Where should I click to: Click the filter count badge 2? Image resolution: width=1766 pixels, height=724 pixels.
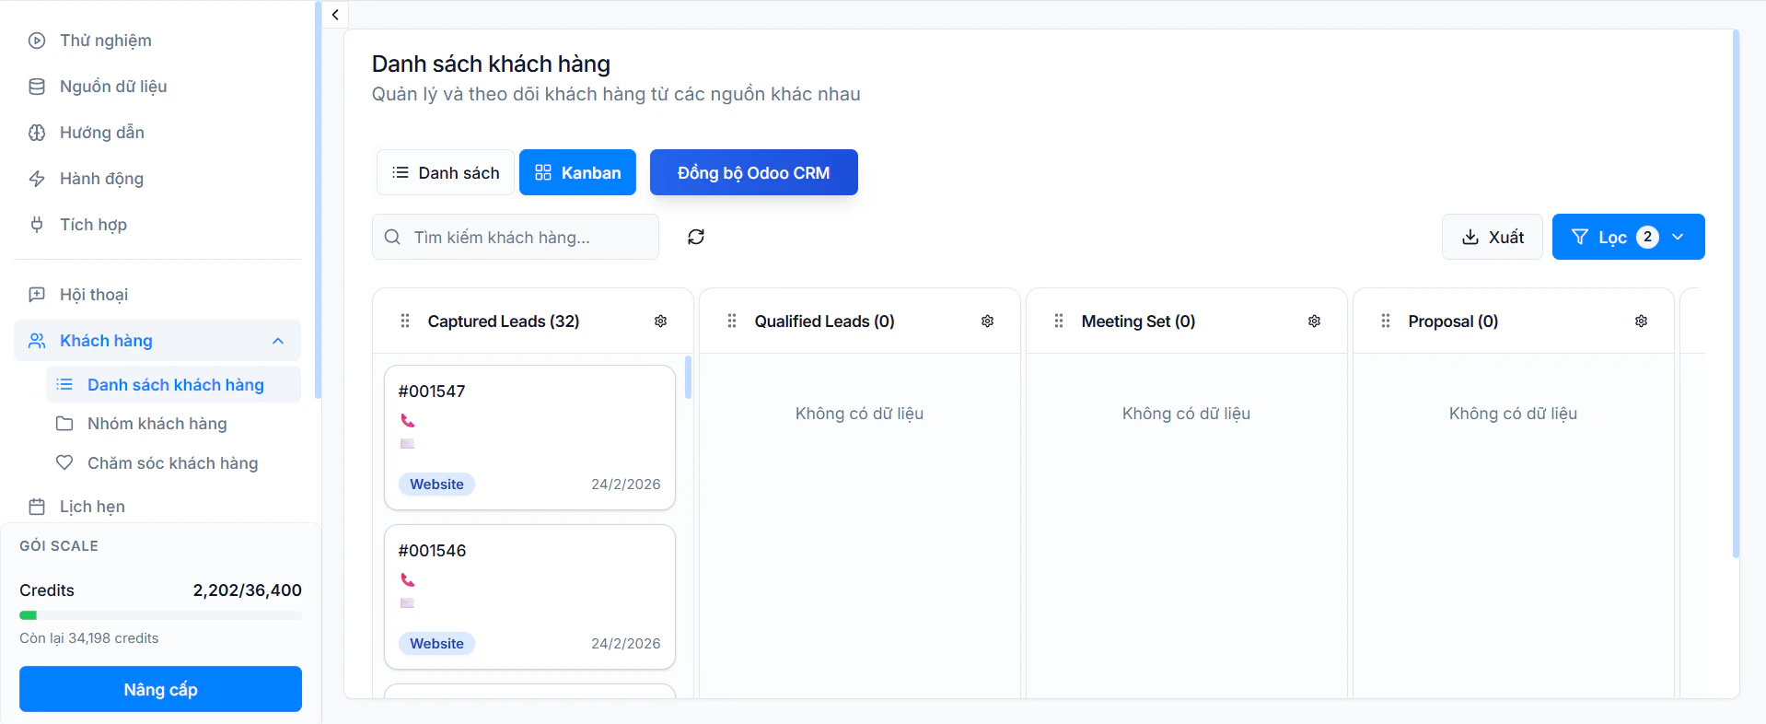[x=1647, y=237]
